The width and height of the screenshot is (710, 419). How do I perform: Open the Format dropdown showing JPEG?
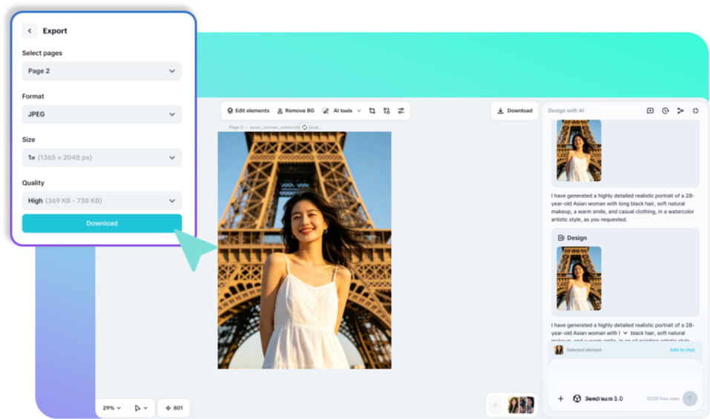pyautogui.click(x=102, y=114)
